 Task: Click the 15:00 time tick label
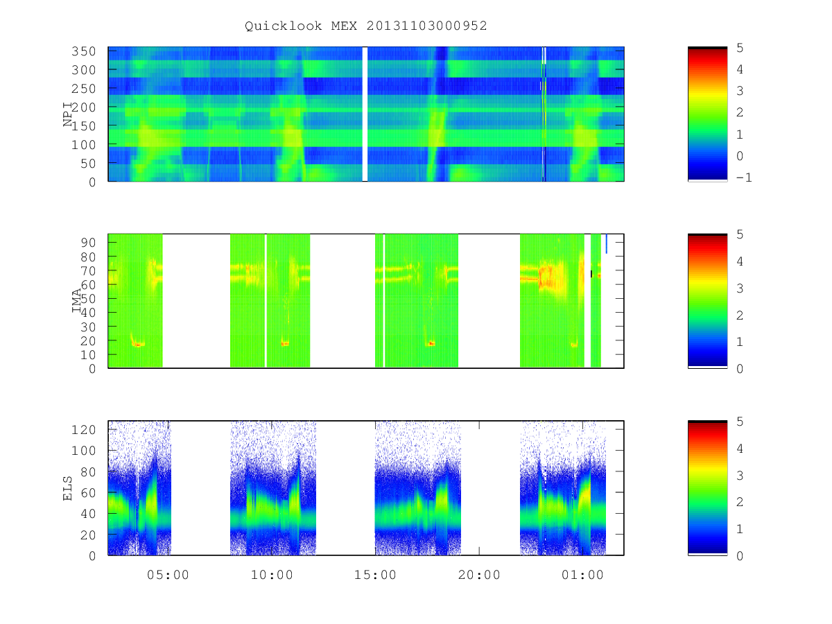coord(376,573)
